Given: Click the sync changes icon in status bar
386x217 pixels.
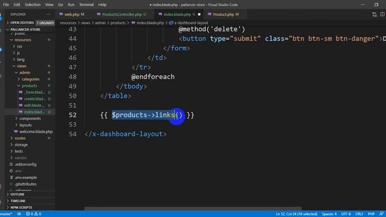Looking at the screenshot, I should (19, 214).
